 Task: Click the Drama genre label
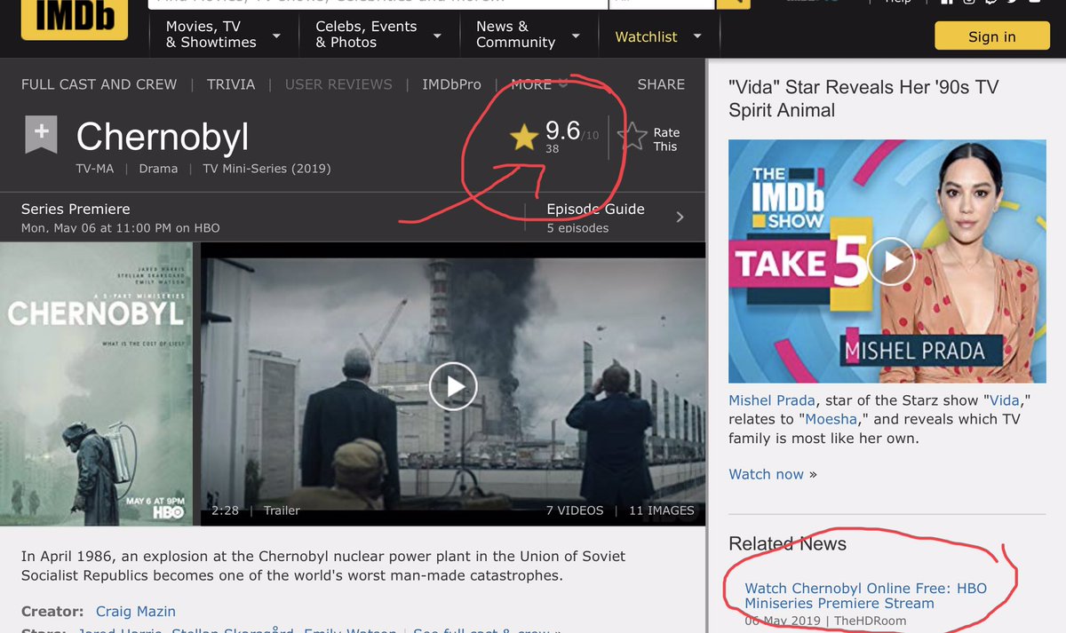pos(158,169)
